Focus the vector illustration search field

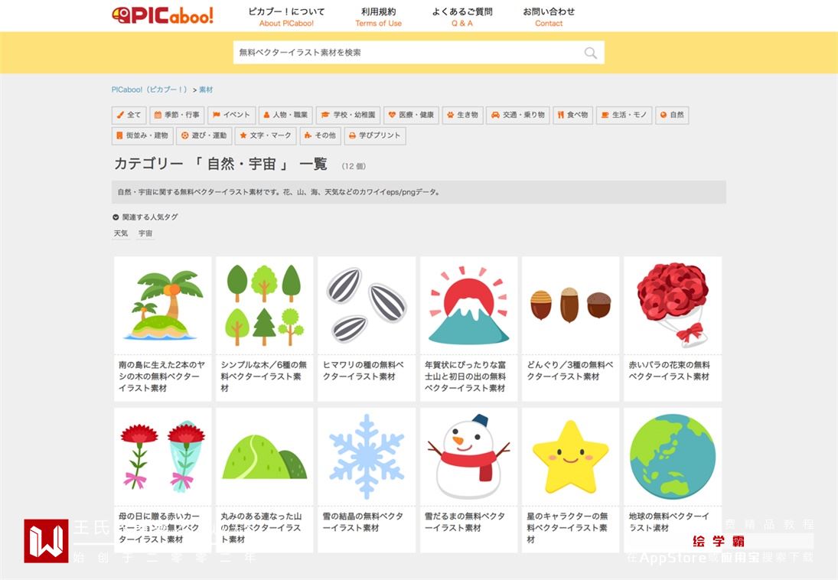point(419,52)
